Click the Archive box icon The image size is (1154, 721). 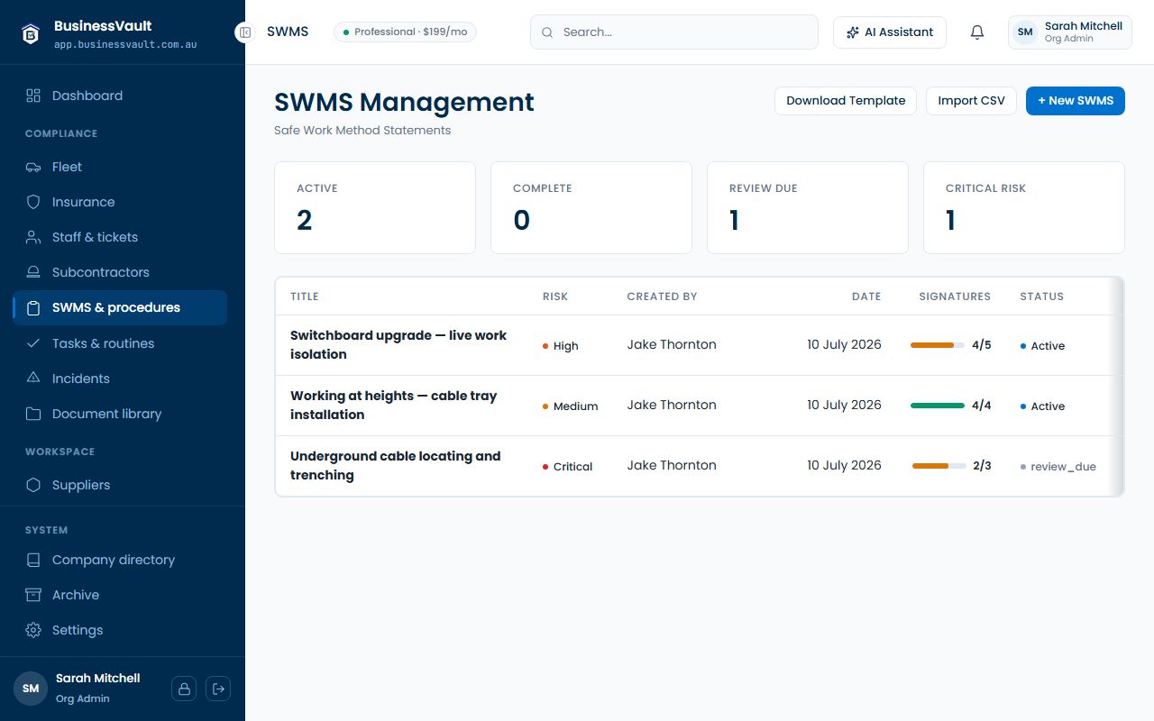point(33,595)
